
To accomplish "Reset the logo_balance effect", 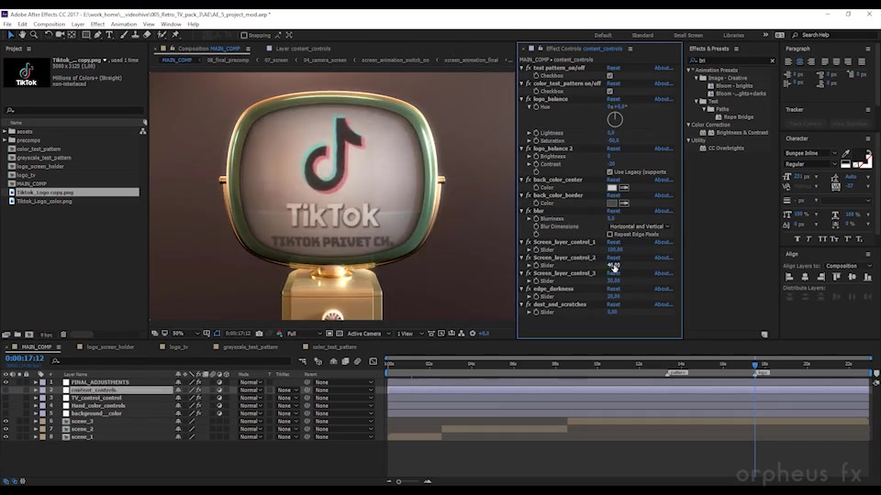I will click(x=613, y=99).
